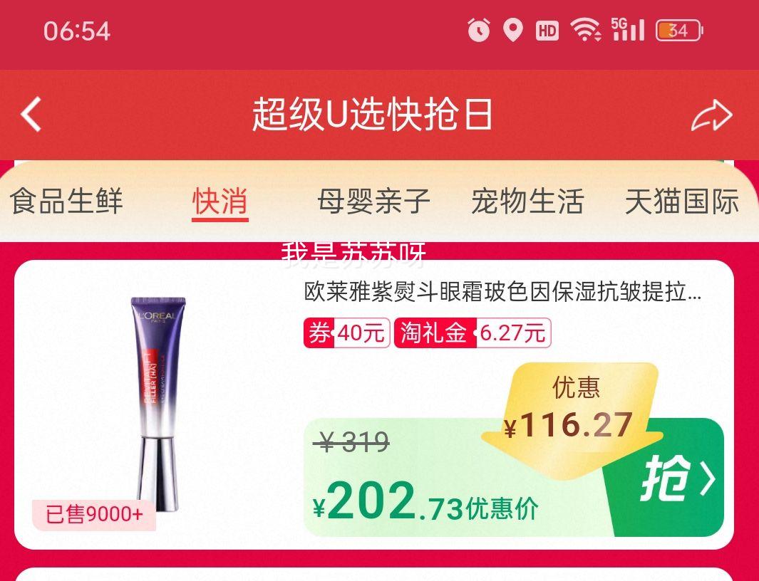Image resolution: width=759 pixels, height=581 pixels.
Task: Select the 快消 tab
Action: point(220,201)
